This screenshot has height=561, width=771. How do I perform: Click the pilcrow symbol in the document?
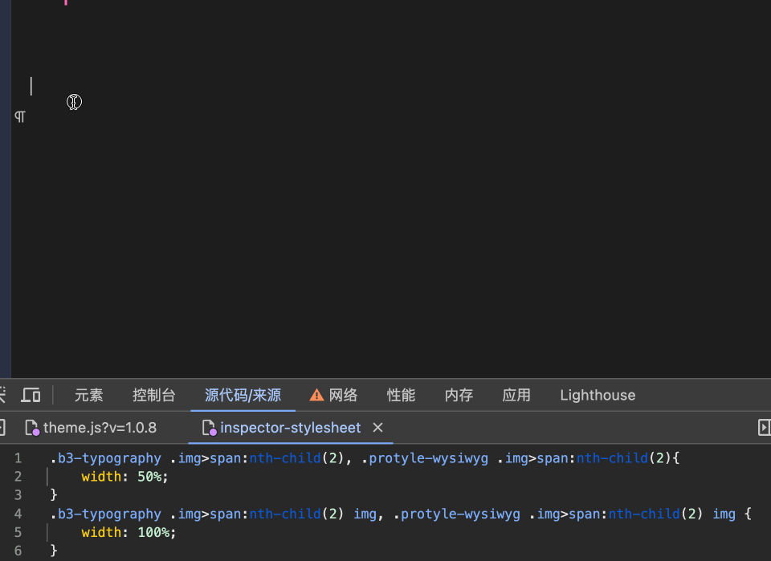(19, 116)
